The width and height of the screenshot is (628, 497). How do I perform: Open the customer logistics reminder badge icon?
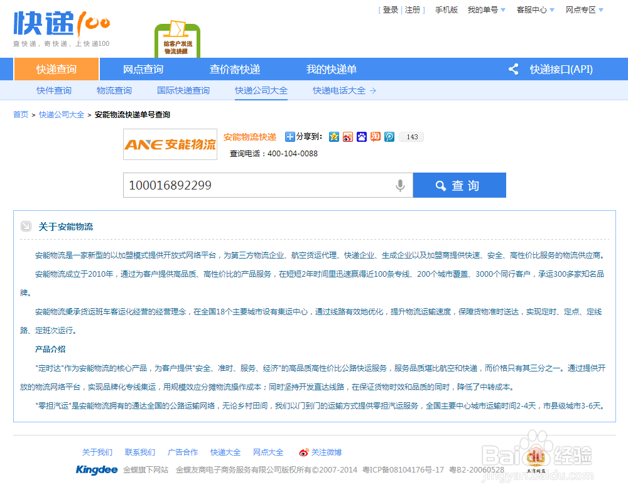pos(178,39)
